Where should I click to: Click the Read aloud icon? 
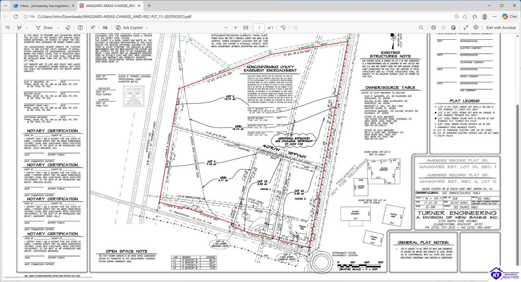tap(92, 27)
